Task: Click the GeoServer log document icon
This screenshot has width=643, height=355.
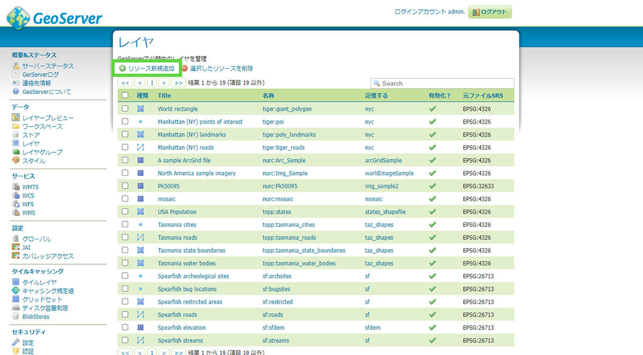Action: tap(16, 75)
